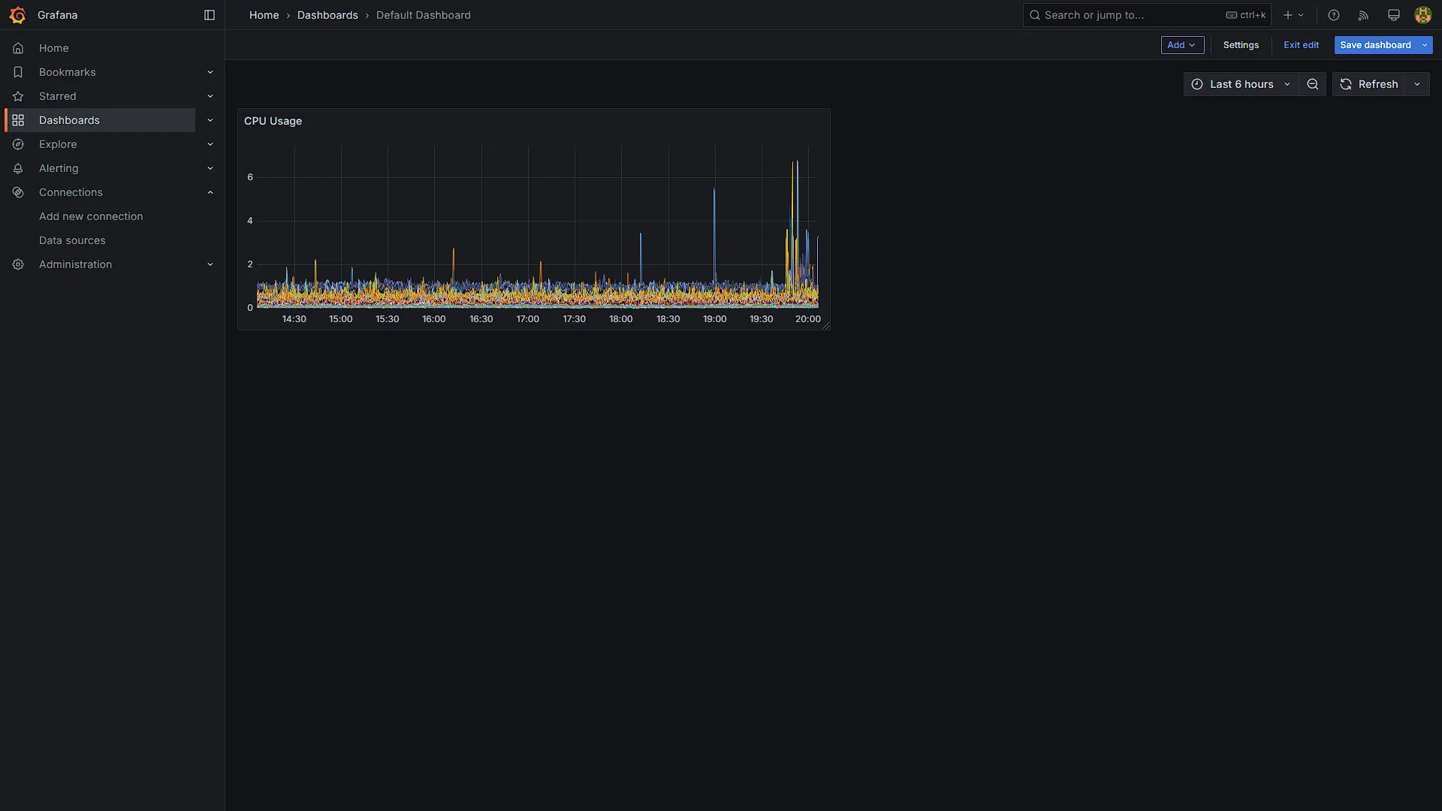Click the panel resize handle corner

pos(825,325)
